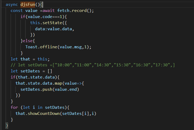Click fetch.record() call

pos(75,11)
